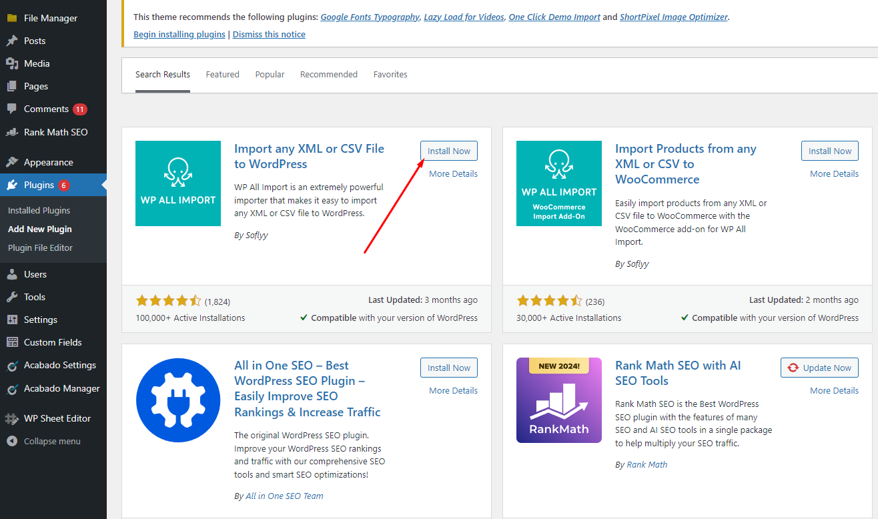878x519 pixels.
Task: Open One Click Demo Import link
Action: pos(554,17)
